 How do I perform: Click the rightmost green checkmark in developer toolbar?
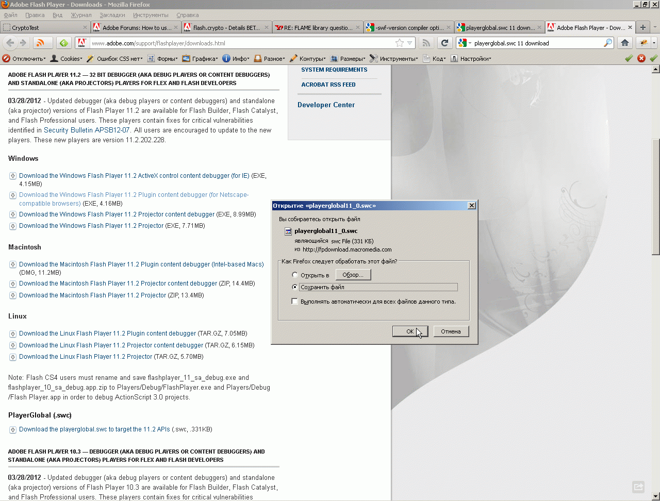pos(654,58)
